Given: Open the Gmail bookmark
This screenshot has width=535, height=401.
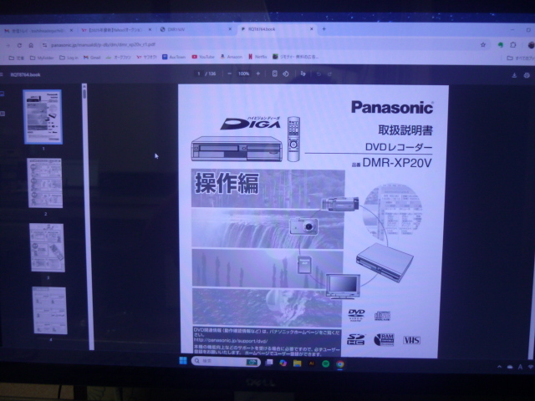Looking at the screenshot, I should click(92, 58).
